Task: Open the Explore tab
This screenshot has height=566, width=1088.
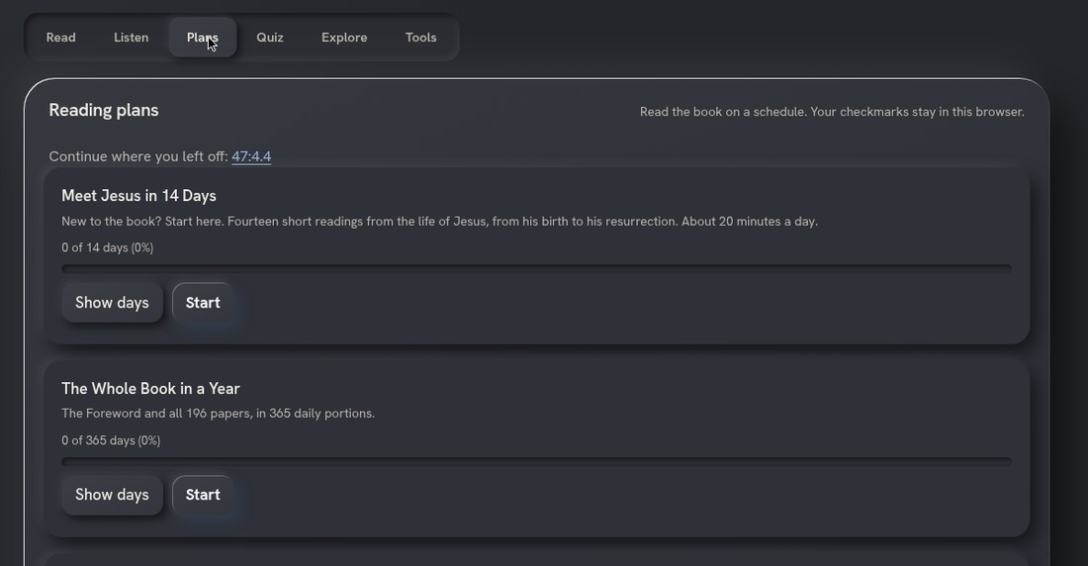Action: [344, 38]
